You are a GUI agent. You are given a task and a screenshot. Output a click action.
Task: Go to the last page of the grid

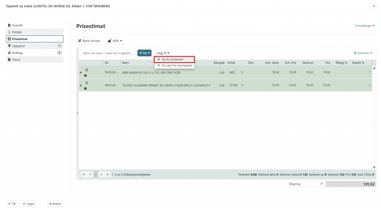pos(108,174)
